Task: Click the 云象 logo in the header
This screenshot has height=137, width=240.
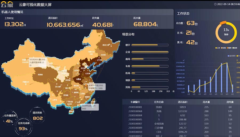Action: pyautogui.click(x=7, y=4)
